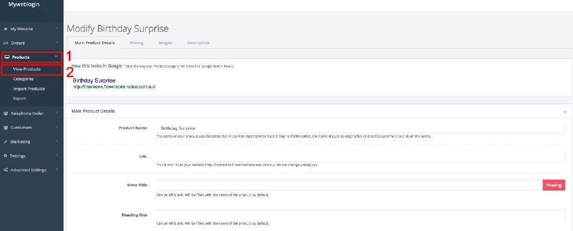The height and width of the screenshot is (231, 573).
Task: Click the Products monitor icon
Action: 7,57
